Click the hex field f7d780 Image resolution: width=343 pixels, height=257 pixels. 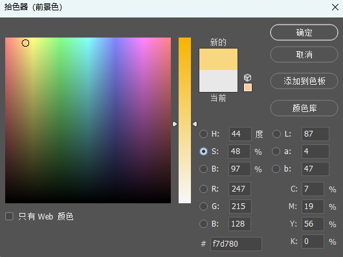pos(236,243)
